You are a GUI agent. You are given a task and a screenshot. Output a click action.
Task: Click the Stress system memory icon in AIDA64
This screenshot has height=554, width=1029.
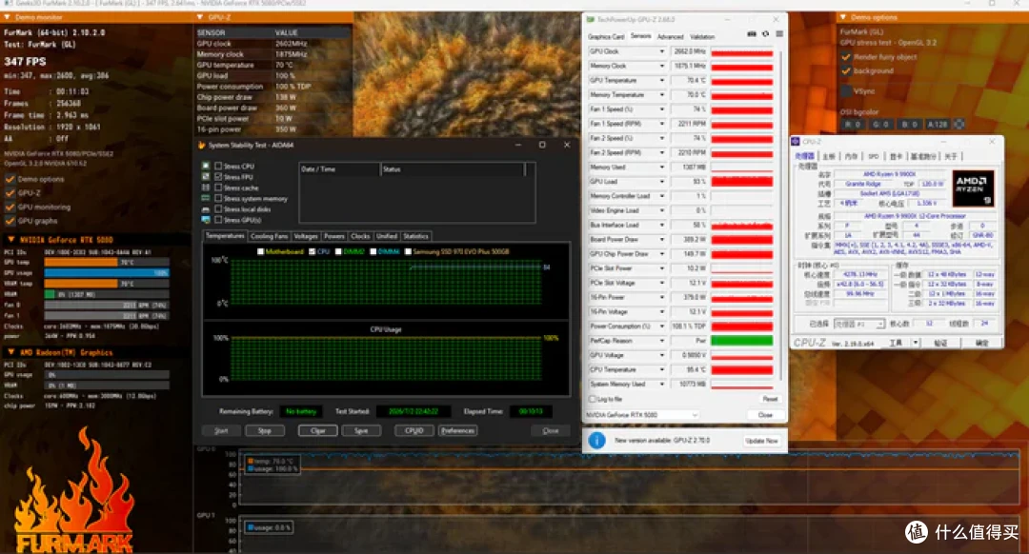click(206, 198)
